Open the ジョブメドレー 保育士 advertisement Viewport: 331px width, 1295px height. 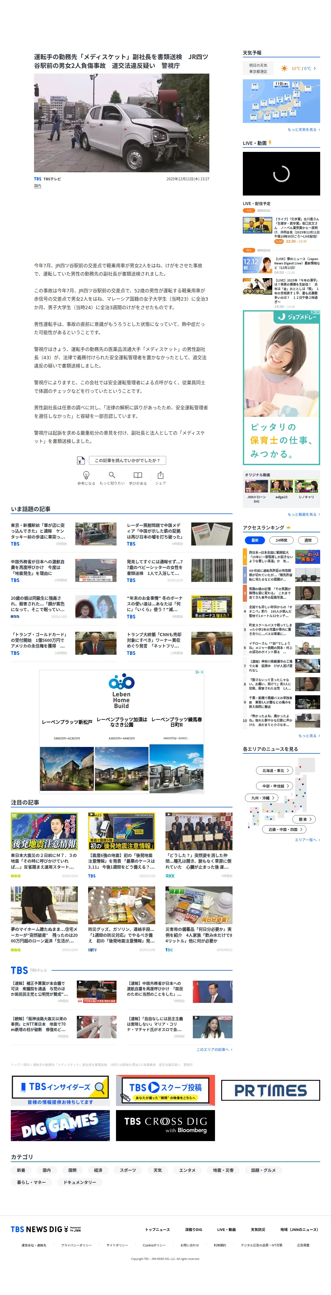281,388
